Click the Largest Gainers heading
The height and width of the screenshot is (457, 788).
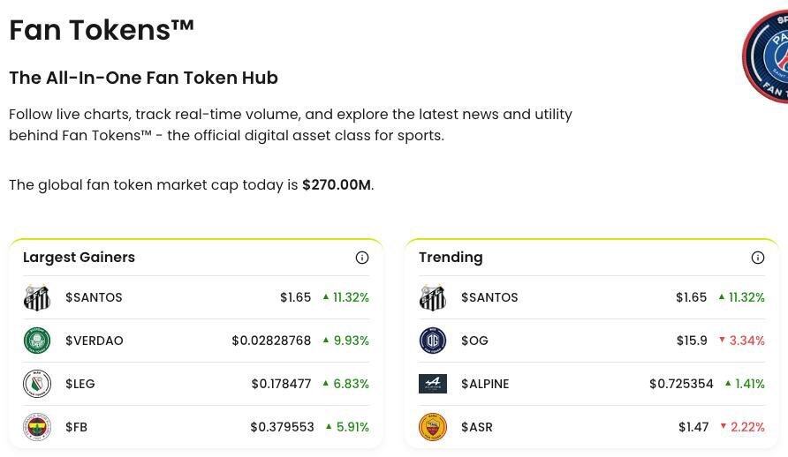tap(79, 258)
